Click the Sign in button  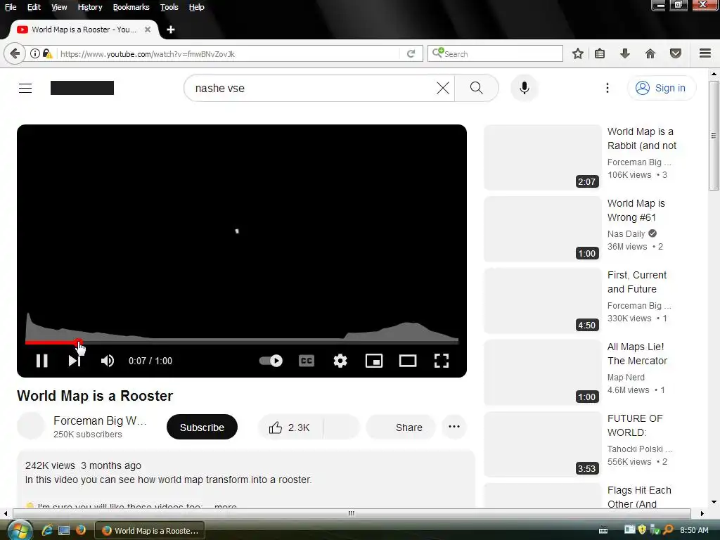pyautogui.click(x=661, y=88)
